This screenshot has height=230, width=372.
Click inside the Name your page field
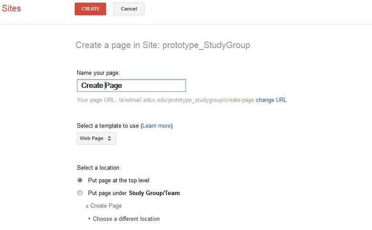[131, 86]
